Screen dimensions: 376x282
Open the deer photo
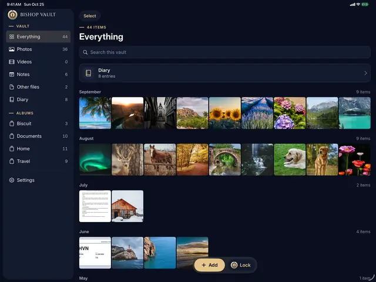point(127,160)
